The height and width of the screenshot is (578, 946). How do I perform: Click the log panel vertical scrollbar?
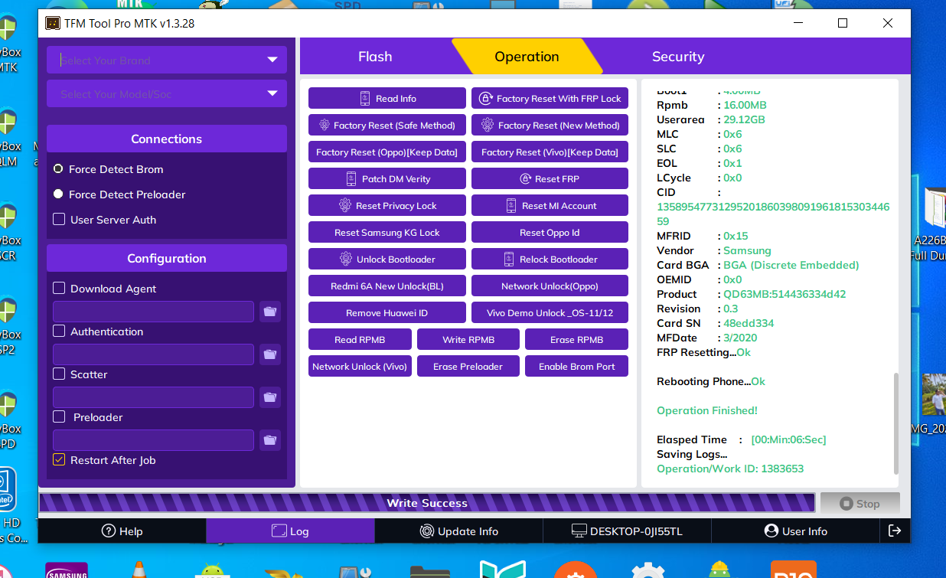[896, 423]
